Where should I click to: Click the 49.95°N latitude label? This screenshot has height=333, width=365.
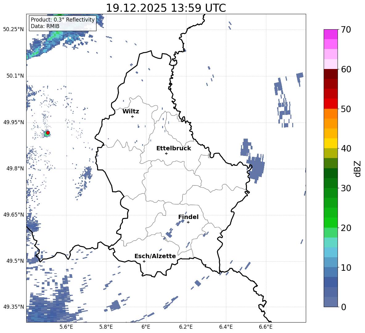(14, 122)
